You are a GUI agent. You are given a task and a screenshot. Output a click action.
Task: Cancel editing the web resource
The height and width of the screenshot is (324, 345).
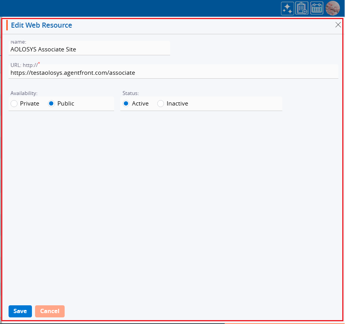pyautogui.click(x=50, y=311)
